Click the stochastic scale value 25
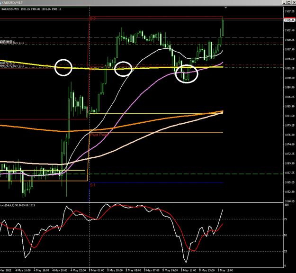 coord(286,252)
